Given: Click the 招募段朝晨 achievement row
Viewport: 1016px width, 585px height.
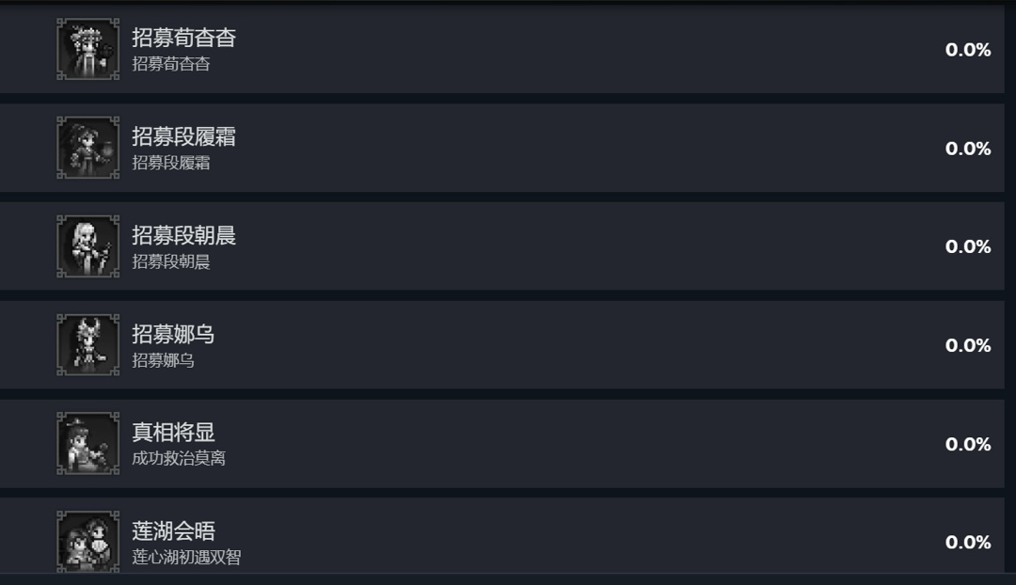Looking at the screenshot, I should click(x=508, y=245).
